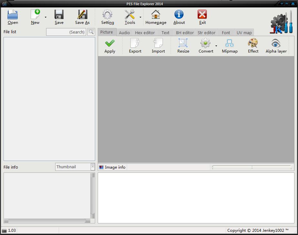
Task: Click the Convert gear icon
Action: coord(206,43)
